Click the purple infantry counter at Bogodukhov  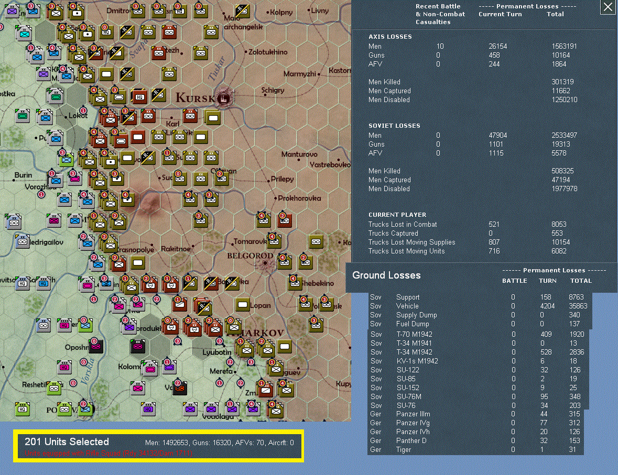tap(129, 326)
